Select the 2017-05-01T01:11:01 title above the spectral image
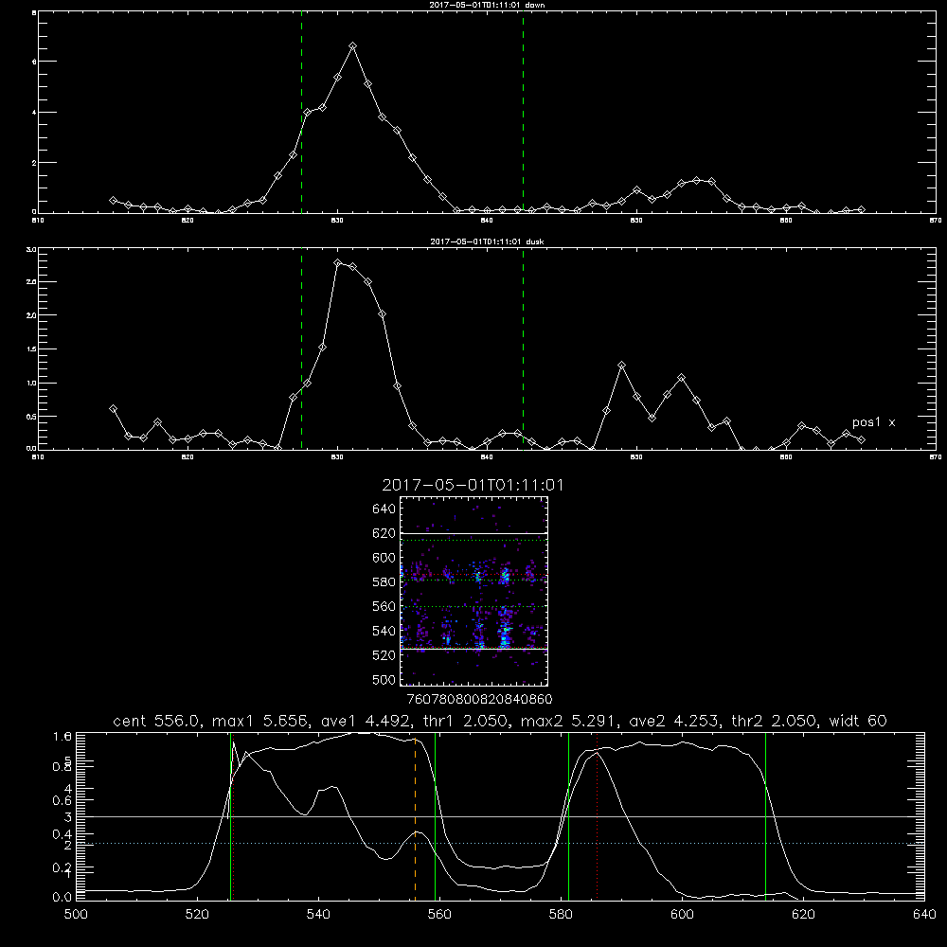The width and height of the screenshot is (947, 947). click(473, 485)
